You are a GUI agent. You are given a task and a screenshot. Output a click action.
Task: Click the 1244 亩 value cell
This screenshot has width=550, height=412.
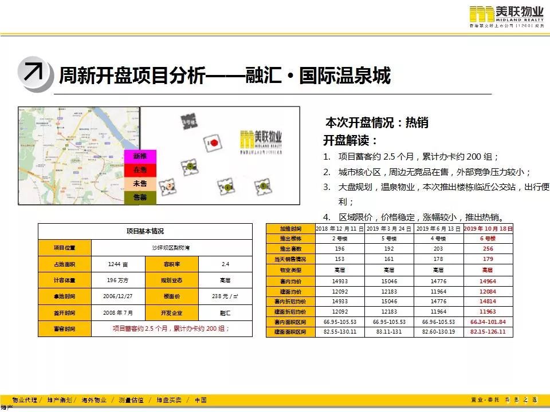pyautogui.click(x=118, y=264)
